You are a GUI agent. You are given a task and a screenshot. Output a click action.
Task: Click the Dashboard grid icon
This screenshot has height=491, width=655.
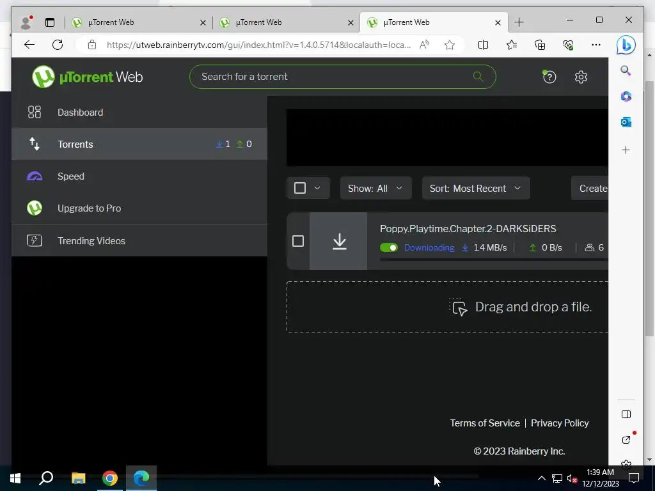pyautogui.click(x=35, y=112)
